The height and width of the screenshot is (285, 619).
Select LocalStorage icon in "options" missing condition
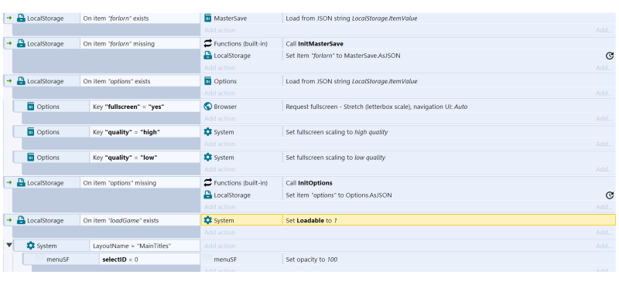[21, 183]
